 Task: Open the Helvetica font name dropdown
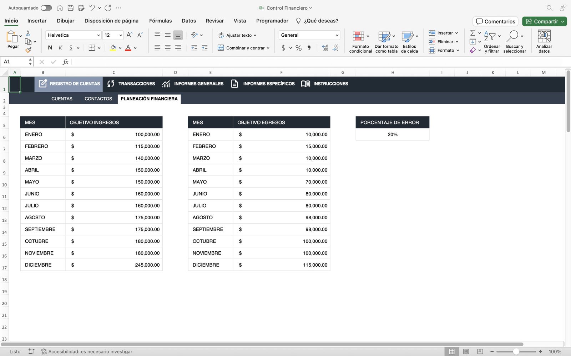(98, 35)
